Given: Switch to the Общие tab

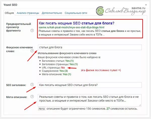Looking at the screenshot, I should (x=9, y=13).
